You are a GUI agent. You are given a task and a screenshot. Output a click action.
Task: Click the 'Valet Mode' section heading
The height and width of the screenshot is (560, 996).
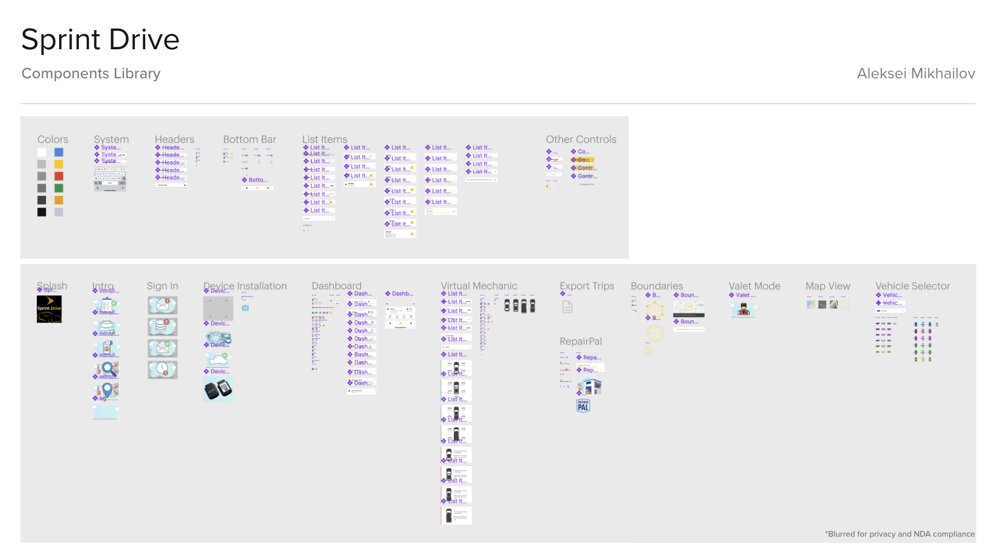754,286
